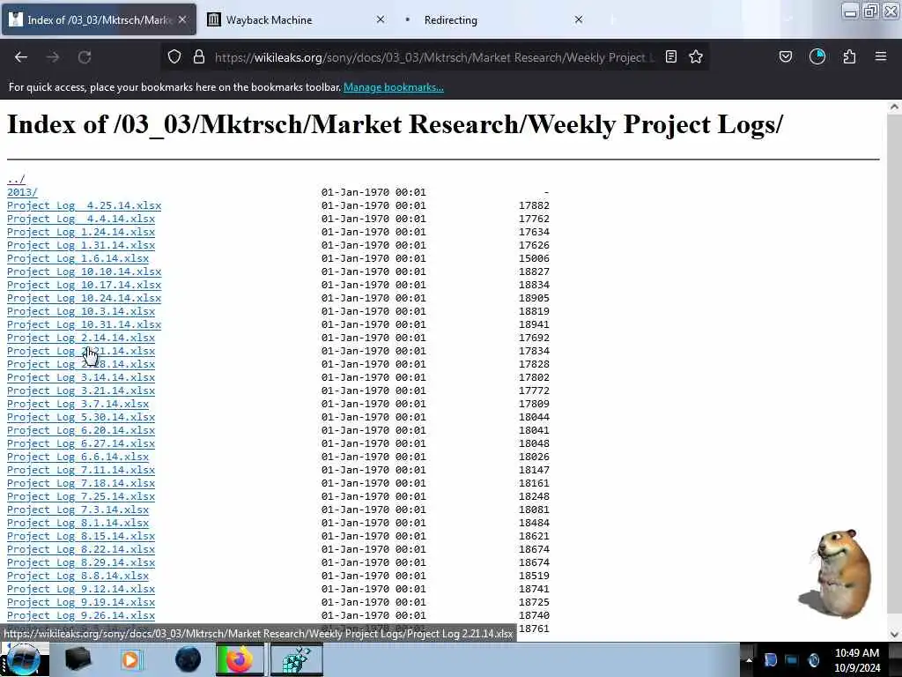Open the Pocket save icon
Screen dimensions: 902x677
coord(786,57)
